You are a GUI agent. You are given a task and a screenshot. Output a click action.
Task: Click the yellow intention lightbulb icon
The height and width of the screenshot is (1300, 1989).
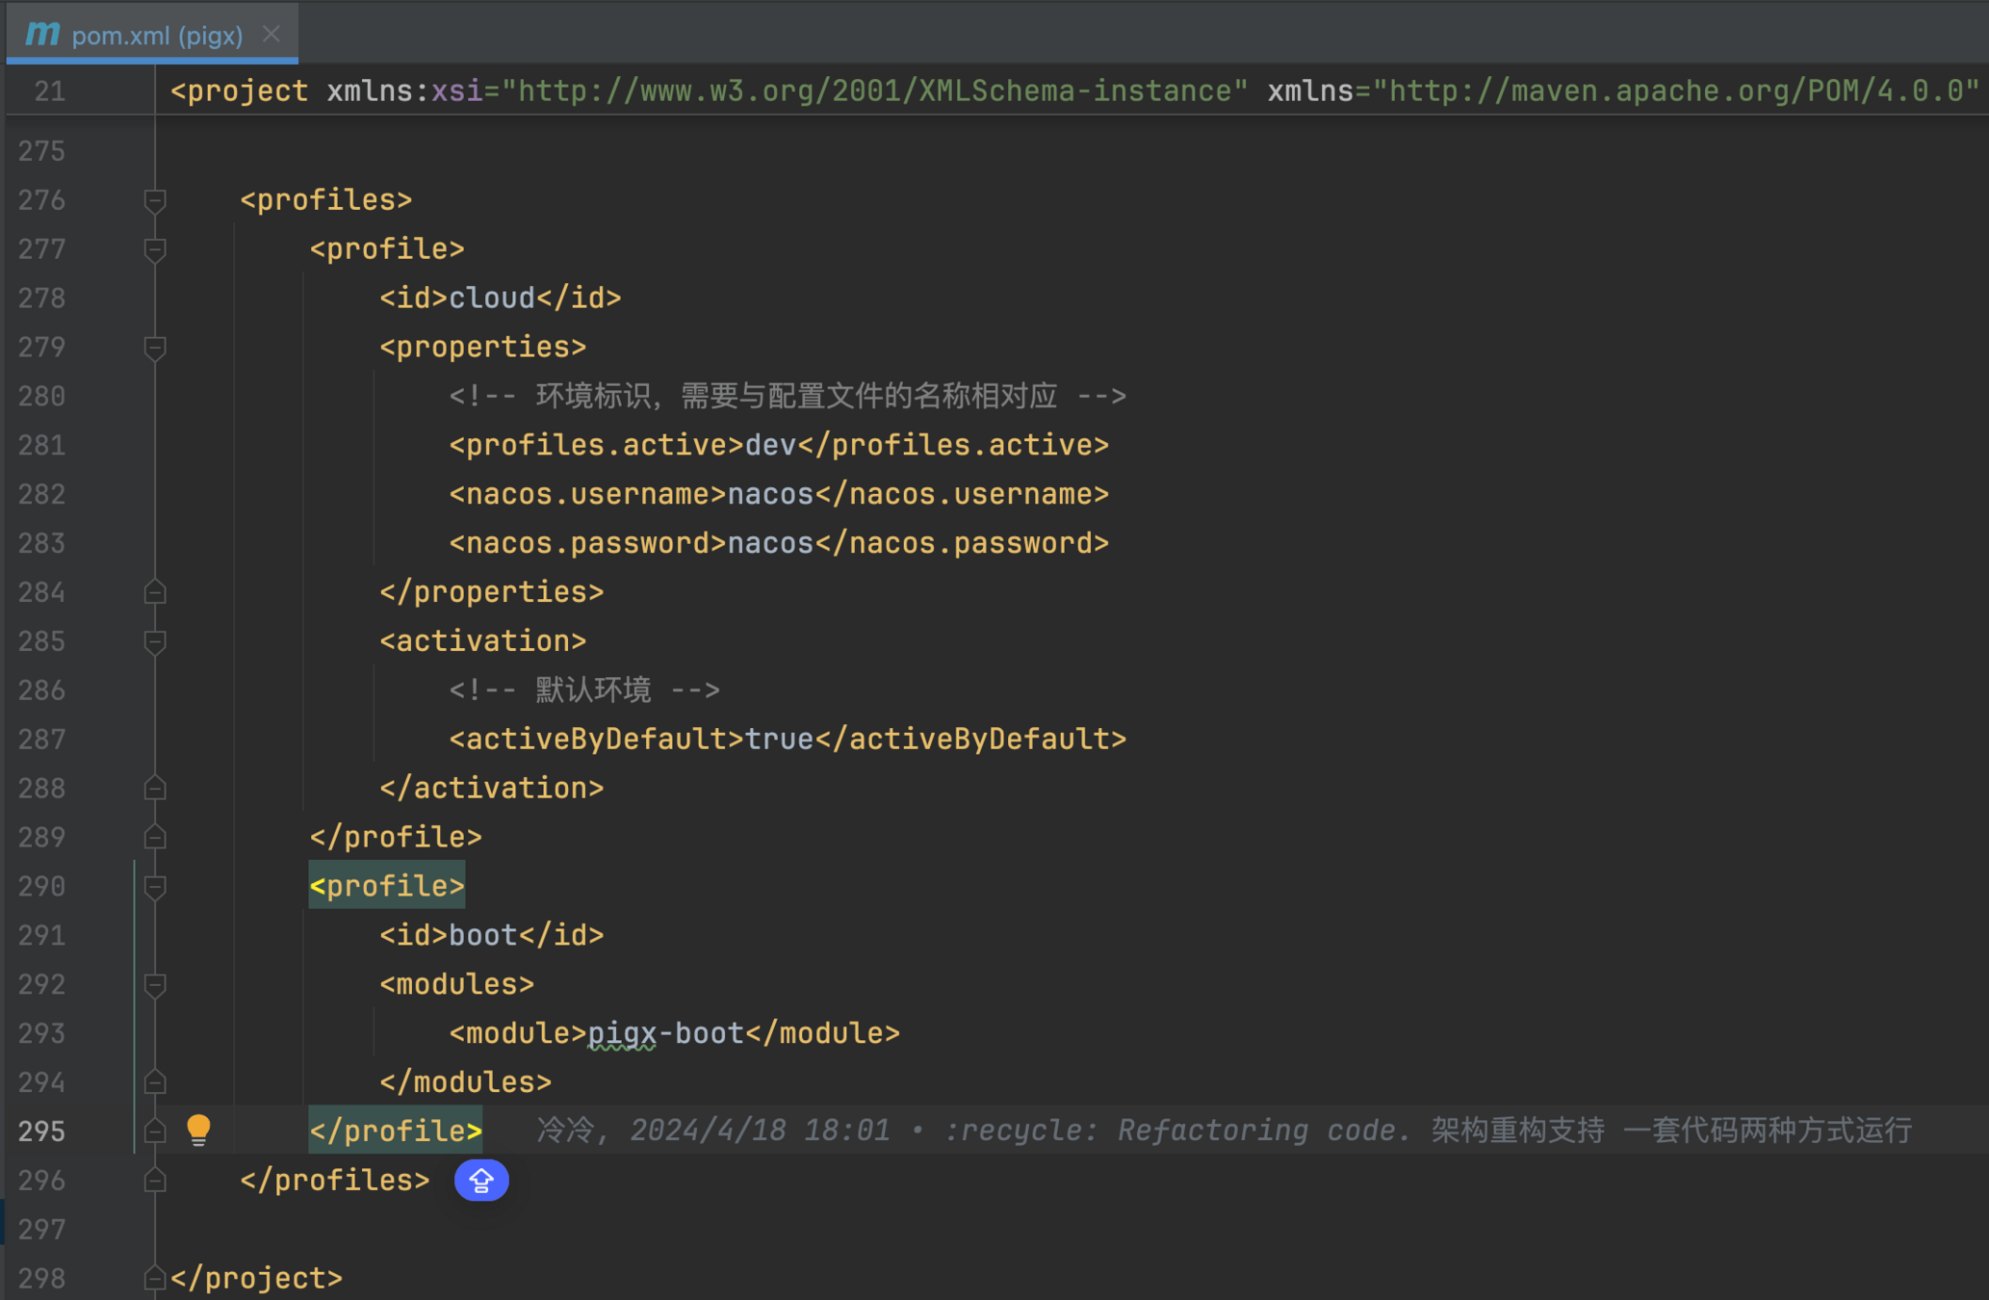pyautogui.click(x=198, y=1129)
